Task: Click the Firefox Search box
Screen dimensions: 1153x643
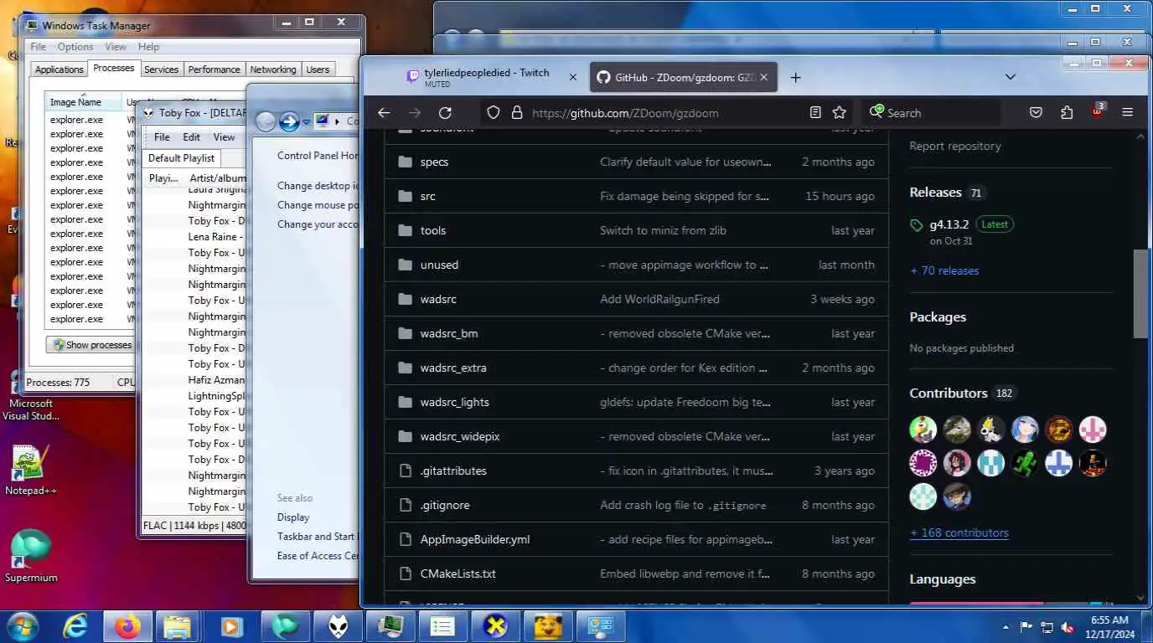Action: [931, 113]
